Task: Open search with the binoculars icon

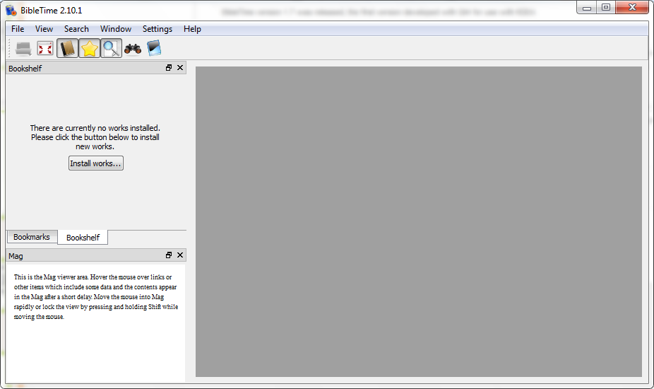Action: (133, 48)
